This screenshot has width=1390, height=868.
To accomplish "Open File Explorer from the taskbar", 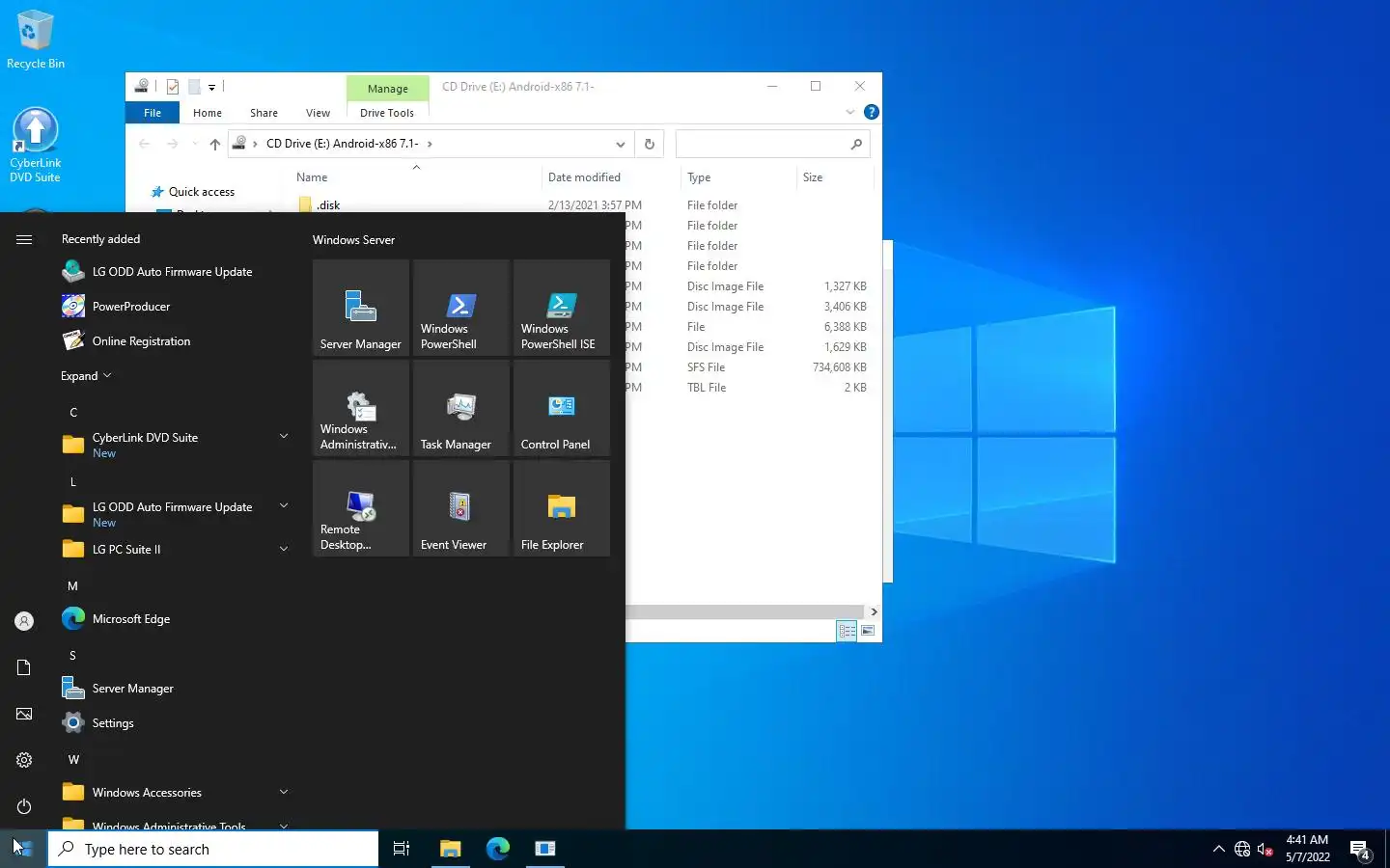I will [x=450, y=849].
